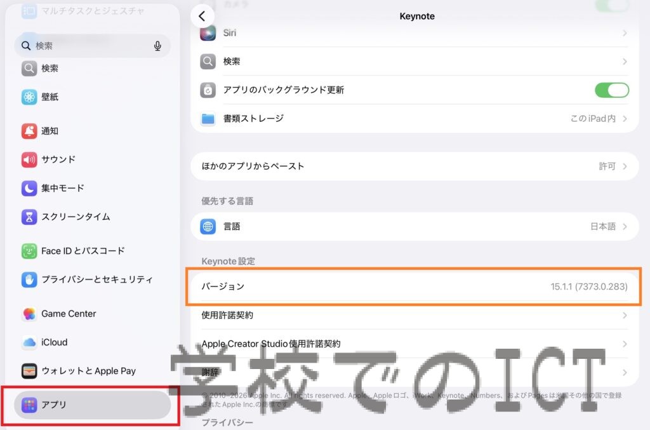Tap the Face ID とパスコード icon

click(29, 251)
